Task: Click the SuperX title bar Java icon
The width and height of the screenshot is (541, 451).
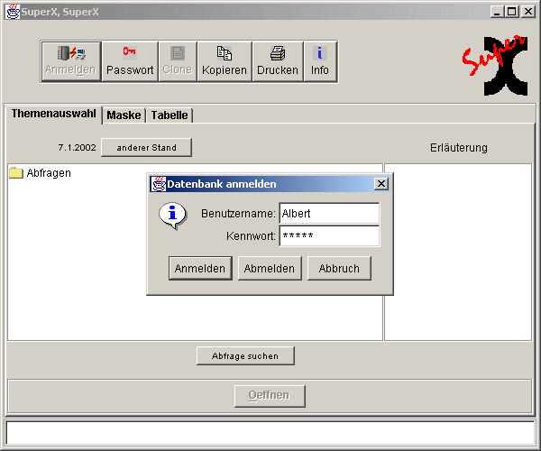Action: 13,12
